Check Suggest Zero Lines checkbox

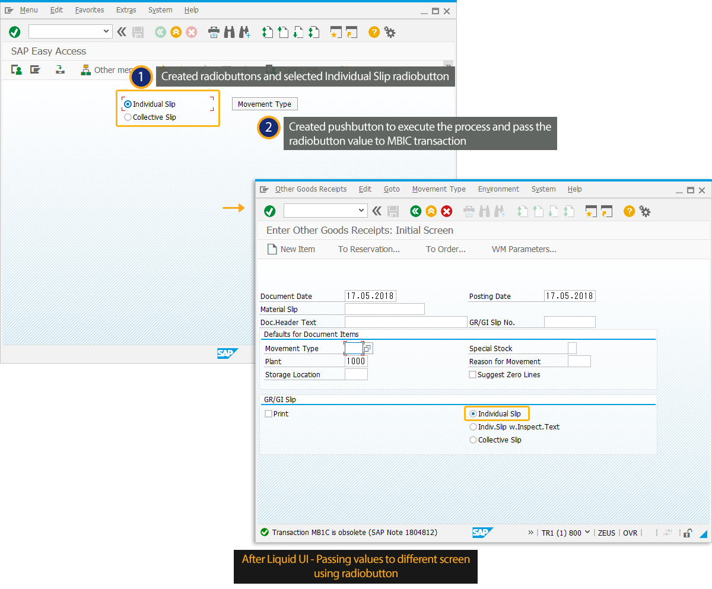pos(473,375)
